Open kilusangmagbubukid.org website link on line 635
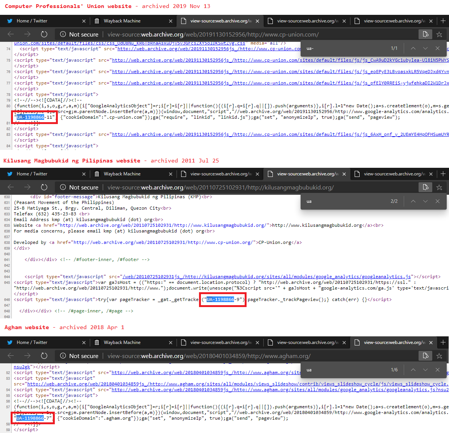This screenshot has height=433, width=449. [x=163, y=225]
